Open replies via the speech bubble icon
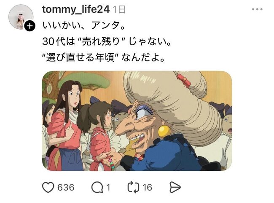Screen dimensions: 274x203 (x=97, y=187)
